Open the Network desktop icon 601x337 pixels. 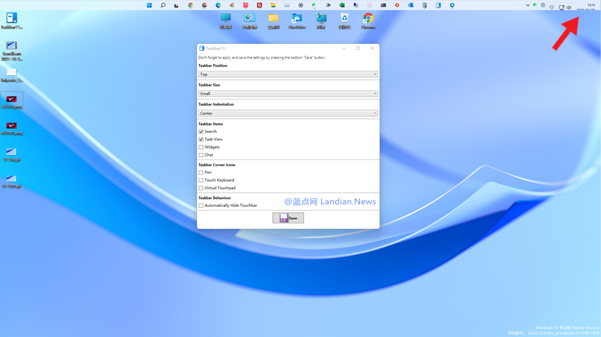click(x=321, y=21)
